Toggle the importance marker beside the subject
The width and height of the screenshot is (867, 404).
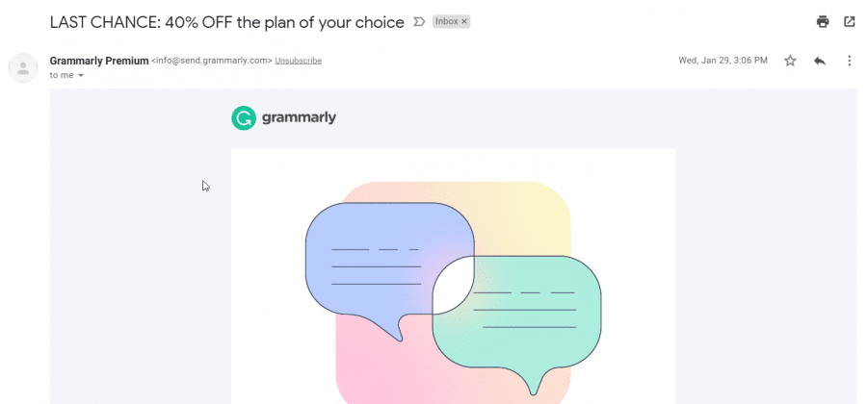418,21
